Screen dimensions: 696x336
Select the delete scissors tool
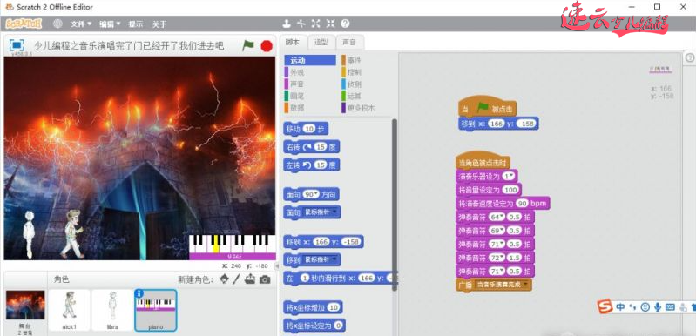tap(301, 24)
